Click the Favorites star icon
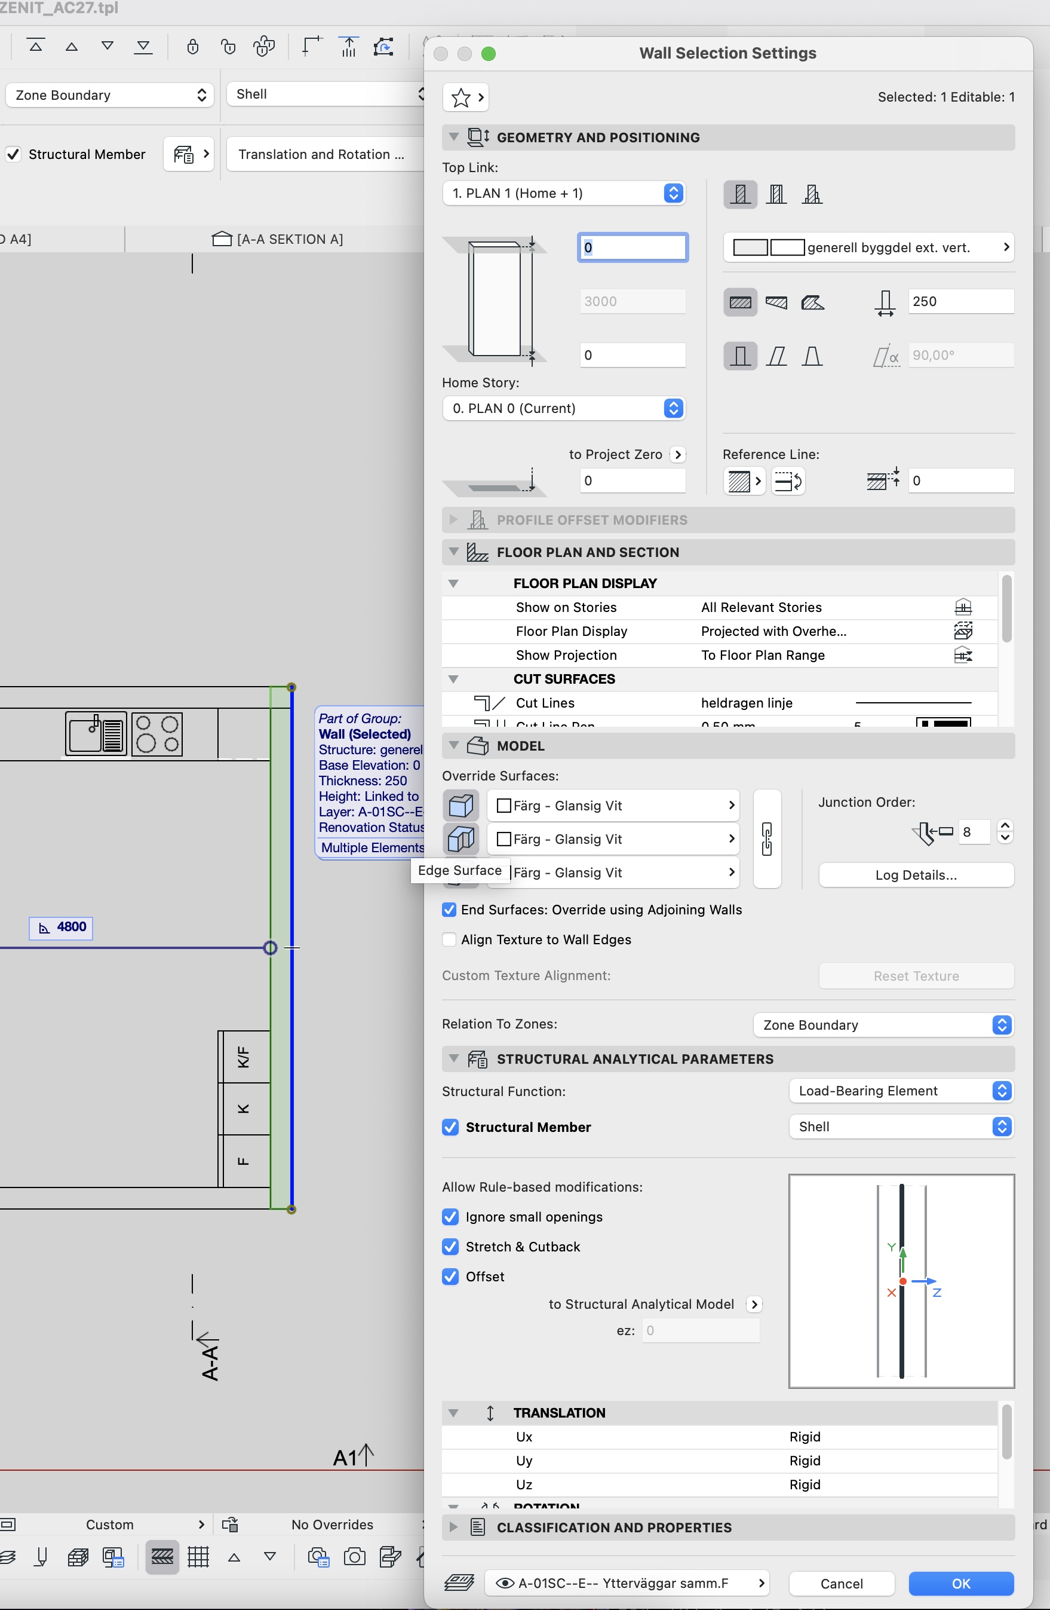 point(460,98)
